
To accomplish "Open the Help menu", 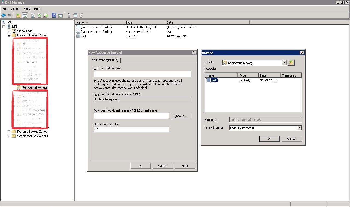I will tap(37, 9).
